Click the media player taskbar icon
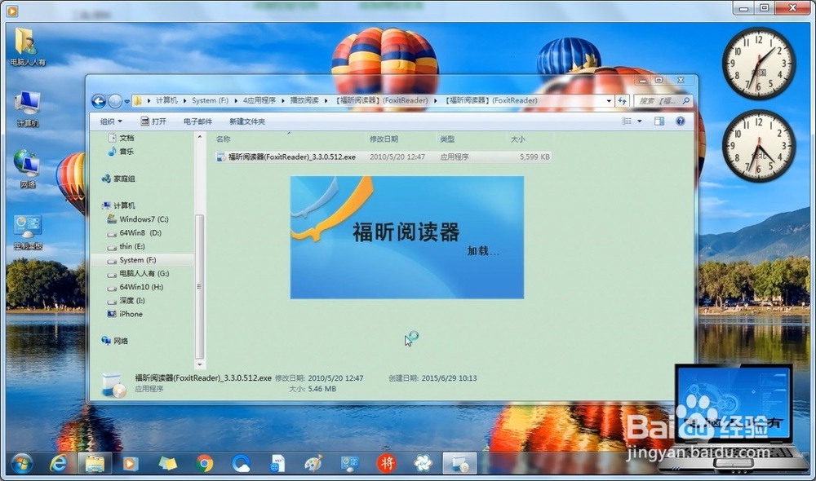The width and height of the screenshot is (816, 481). (130, 463)
